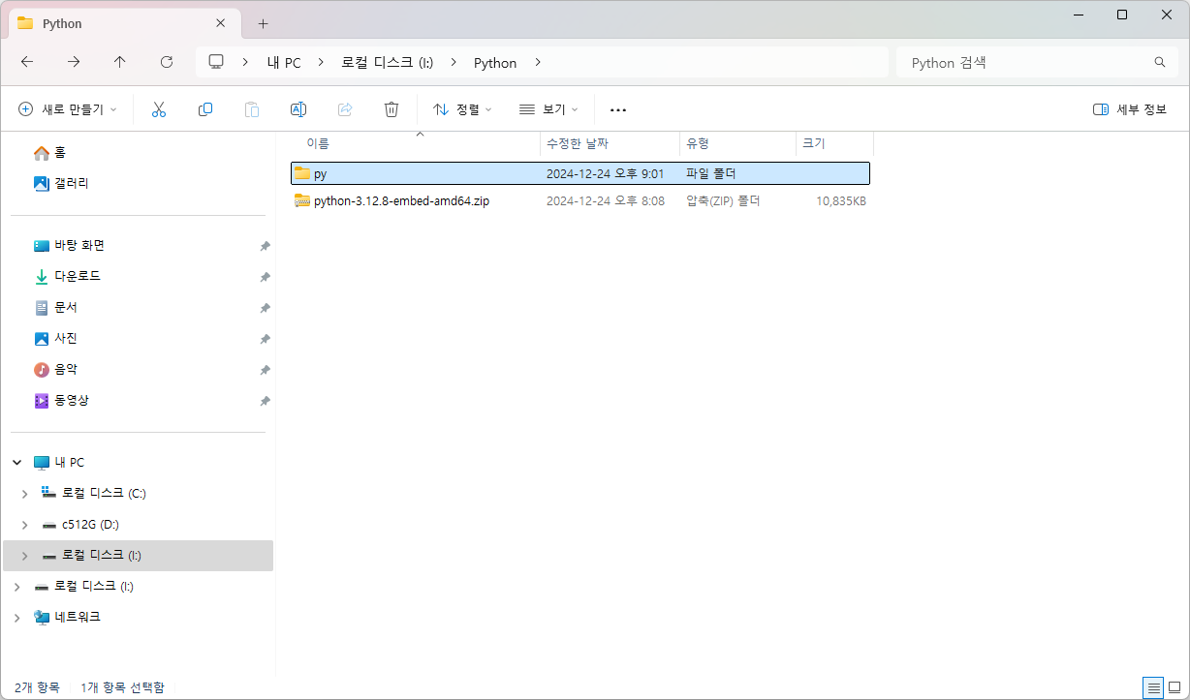This screenshot has height=700, width=1190.
Task: Click the Rename icon in toolbar
Action: point(298,109)
